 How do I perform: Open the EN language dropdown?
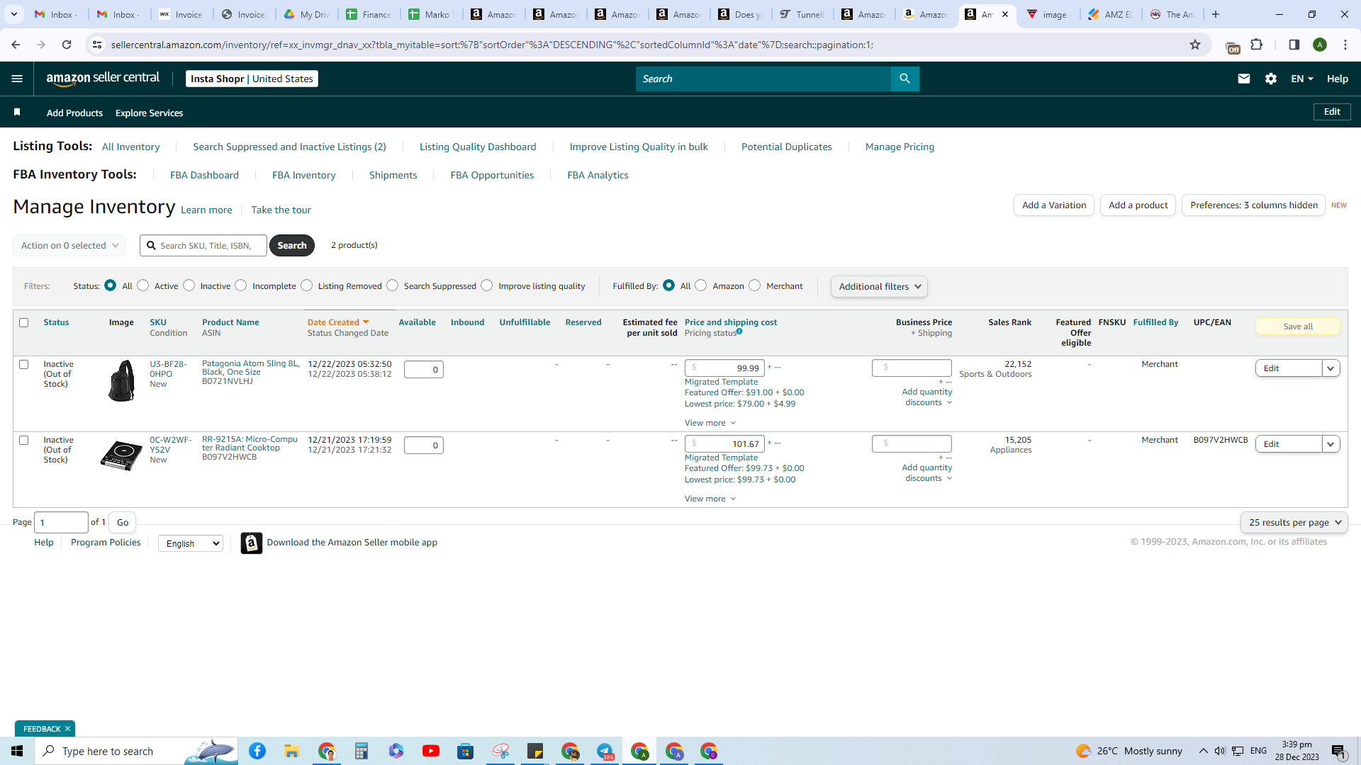[1302, 79]
